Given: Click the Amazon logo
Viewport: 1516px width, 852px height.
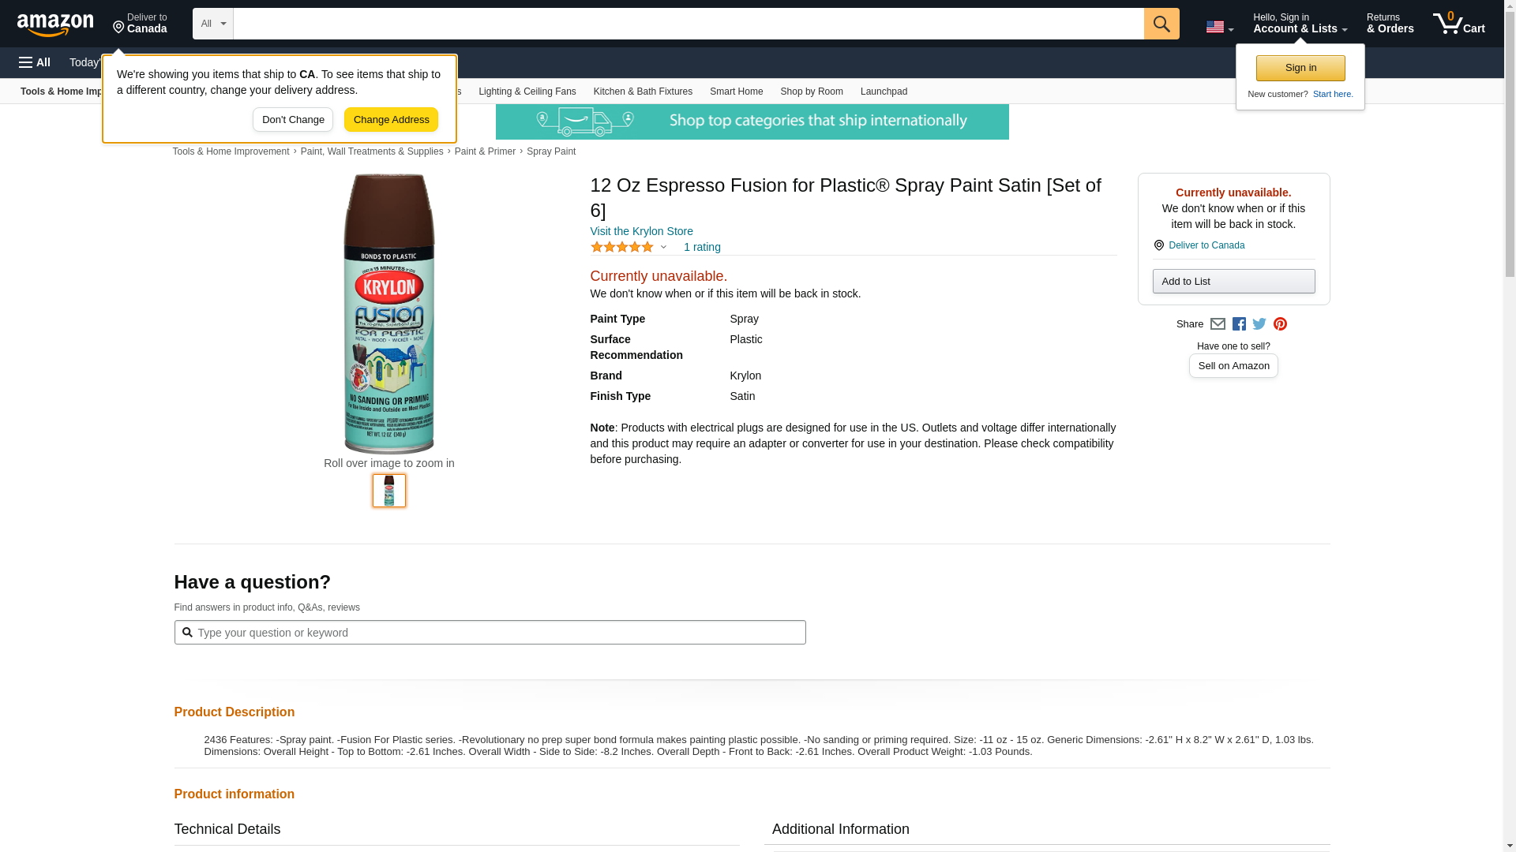Looking at the screenshot, I should pyautogui.click(x=55, y=24).
